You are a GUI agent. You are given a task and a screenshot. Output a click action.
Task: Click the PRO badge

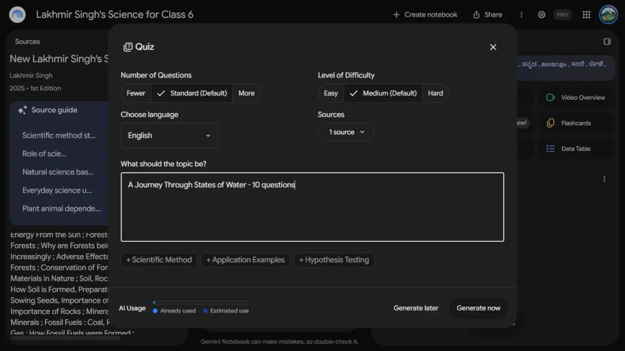[x=562, y=15]
